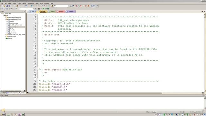Insert a bookmark using the flag icon
206x116 pixels.
[x=32, y=6]
